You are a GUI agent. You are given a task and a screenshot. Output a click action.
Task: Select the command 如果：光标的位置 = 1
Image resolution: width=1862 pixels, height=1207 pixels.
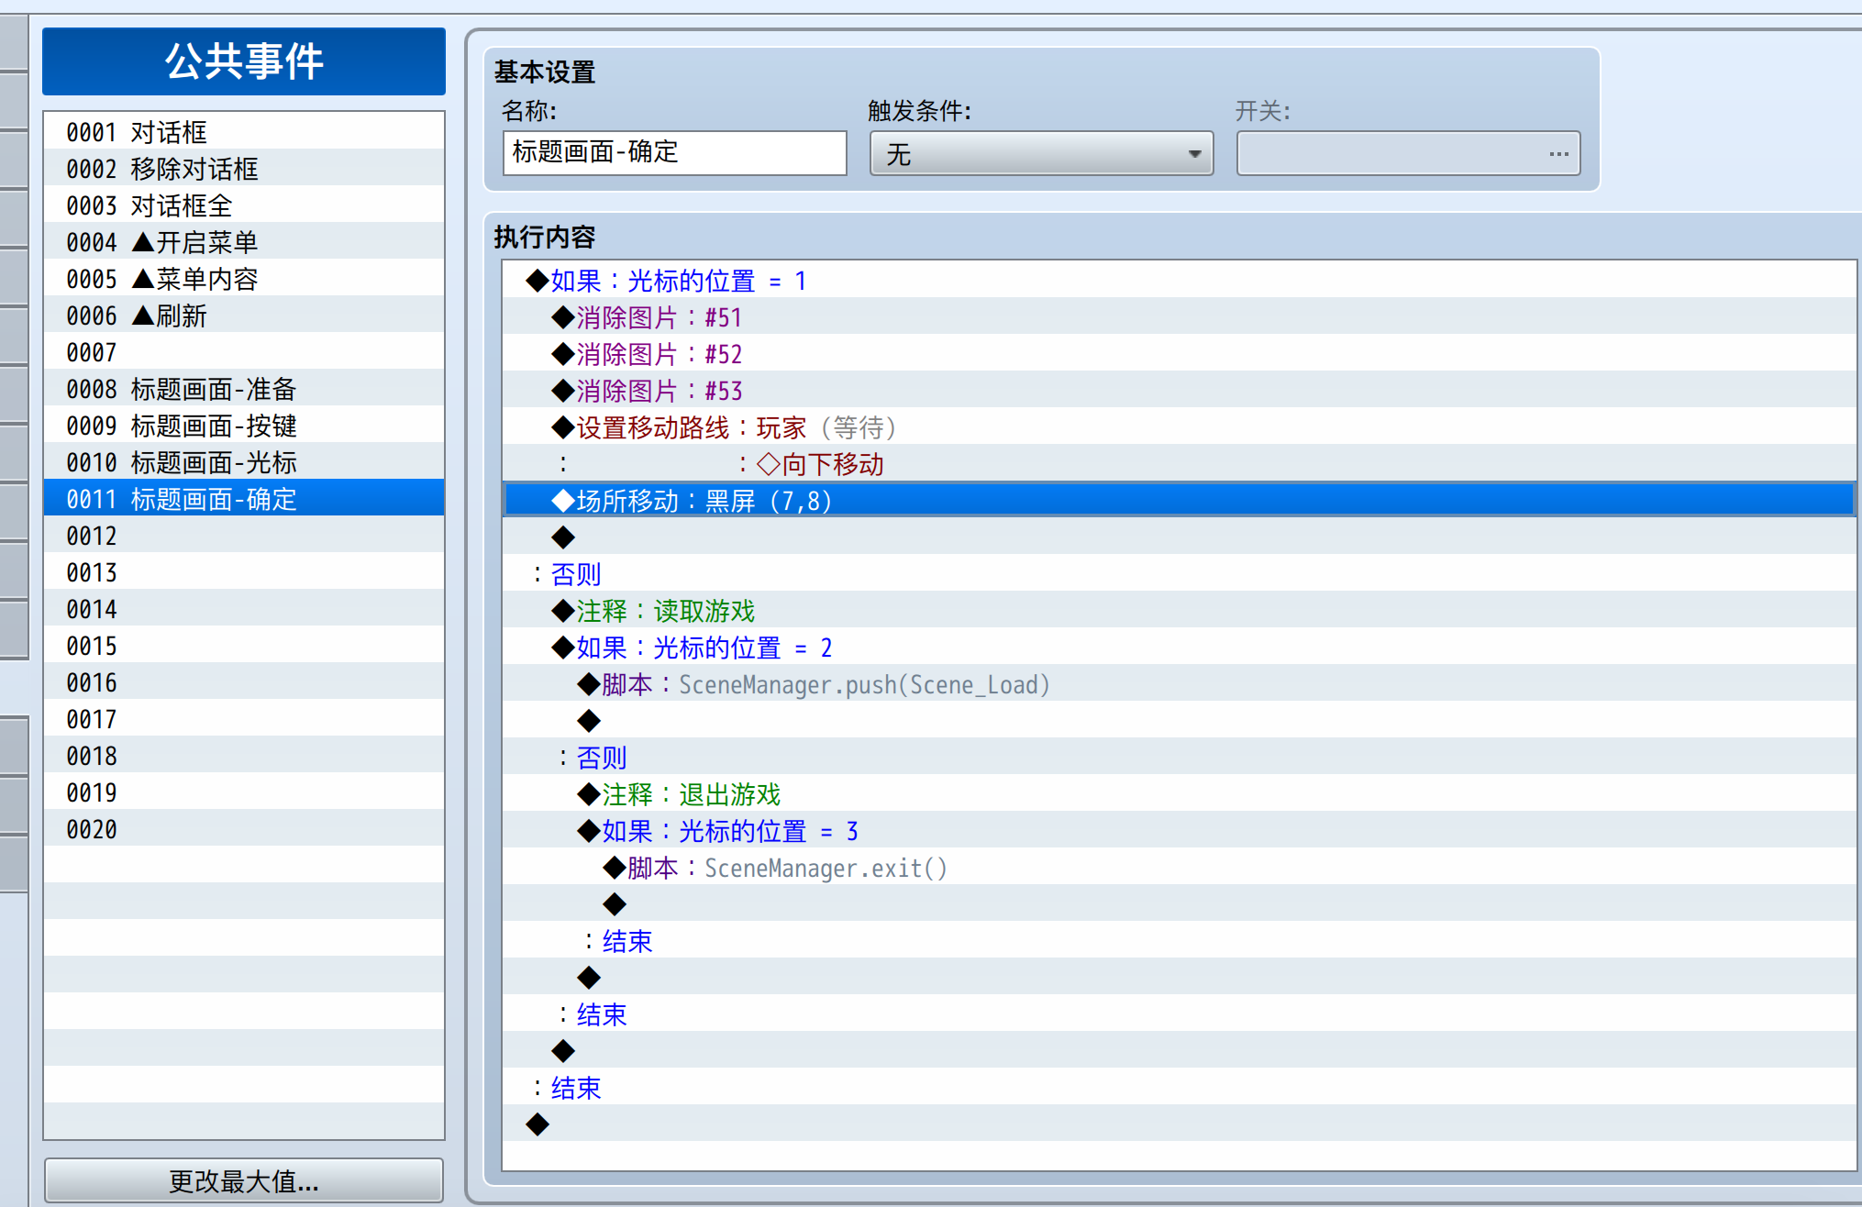coord(1180,280)
